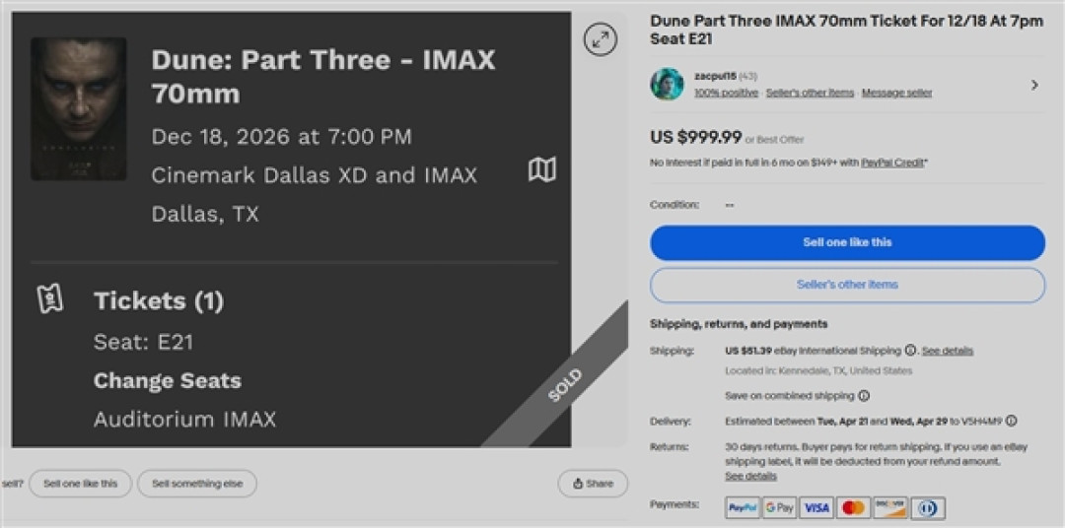Click the blue Sell one like this button
The width and height of the screenshot is (1065, 528).
(847, 243)
